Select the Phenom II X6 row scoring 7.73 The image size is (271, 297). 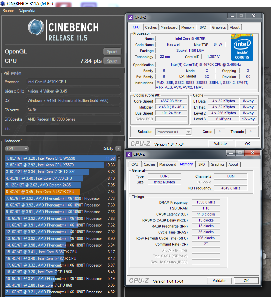coord(60,198)
